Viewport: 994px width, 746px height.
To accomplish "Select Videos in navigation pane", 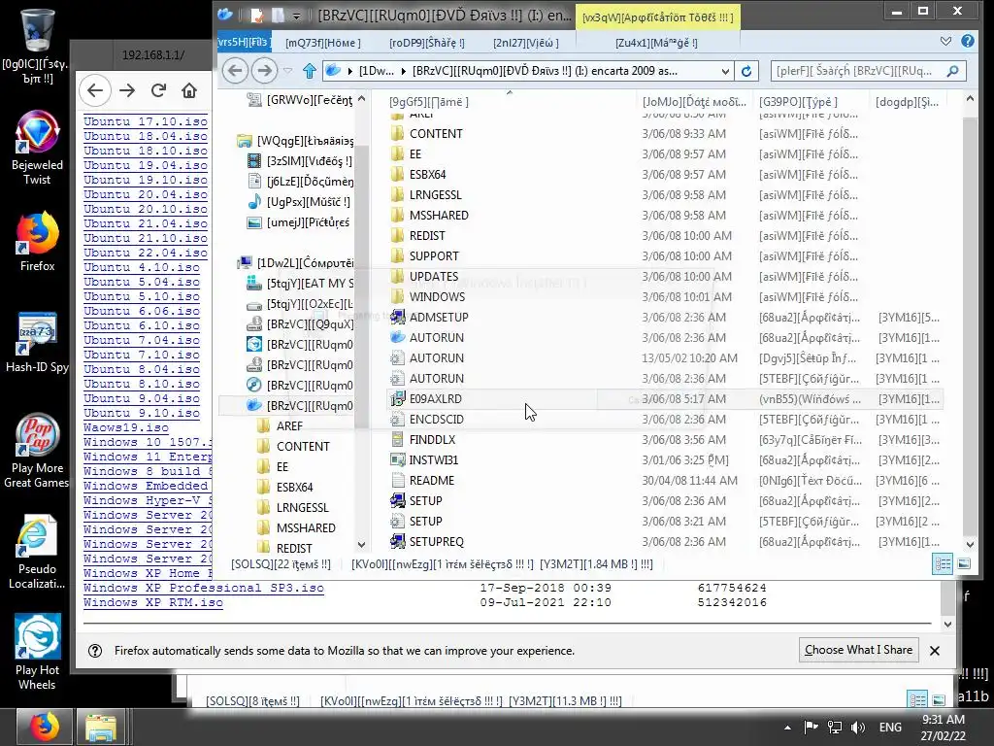I will pyautogui.click(x=300, y=161).
